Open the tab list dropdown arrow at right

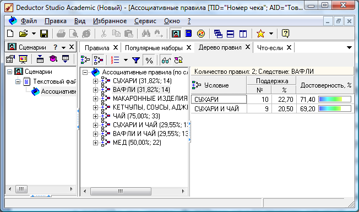tap(349, 47)
